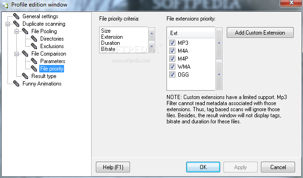Image resolution: width=303 pixels, height=178 pixels.
Task: Uncheck the M4A extension checkbox
Action: pyautogui.click(x=172, y=50)
